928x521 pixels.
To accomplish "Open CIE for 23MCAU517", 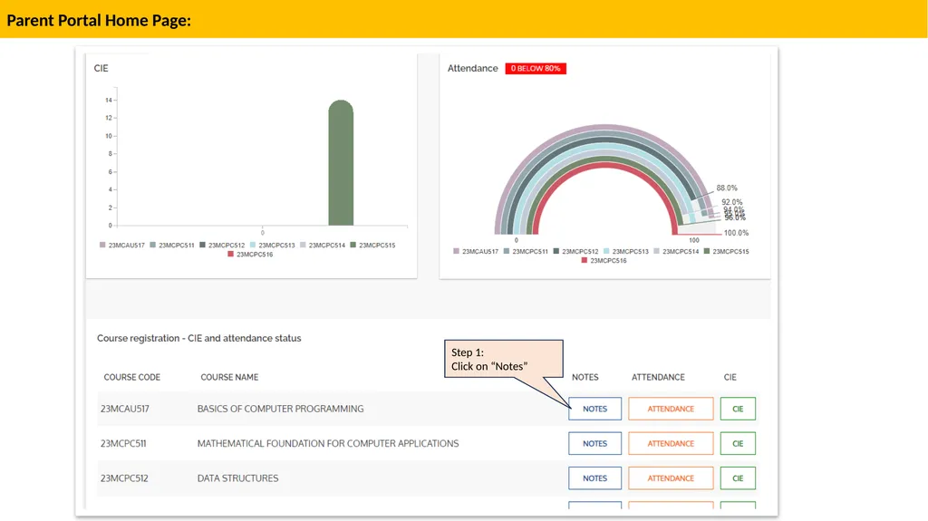I will click(738, 409).
